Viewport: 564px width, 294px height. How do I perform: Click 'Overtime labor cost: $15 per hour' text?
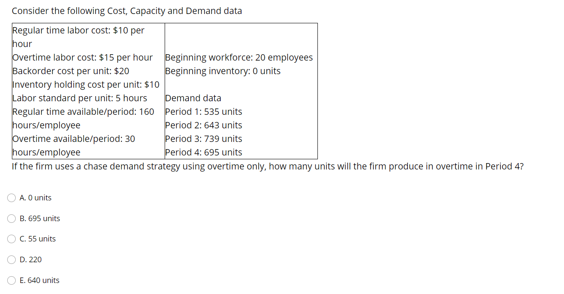coord(83,57)
